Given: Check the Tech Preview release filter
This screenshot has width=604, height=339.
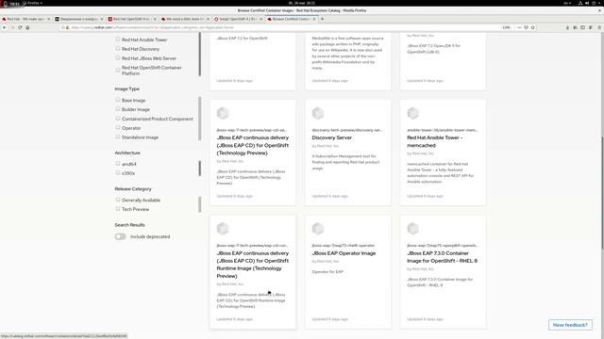Looking at the screenshot, I should coord(118,209).
